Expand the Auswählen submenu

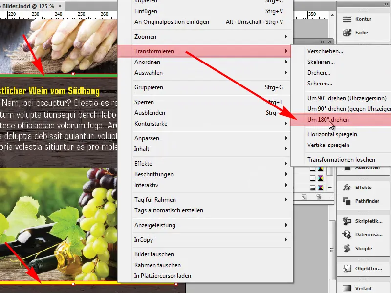tap(205, 73)
